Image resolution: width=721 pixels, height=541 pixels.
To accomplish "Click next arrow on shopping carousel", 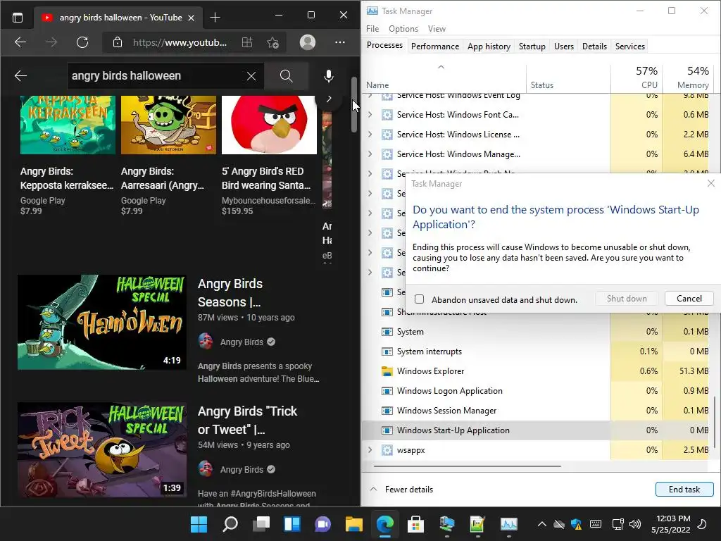I will [328, 99].
